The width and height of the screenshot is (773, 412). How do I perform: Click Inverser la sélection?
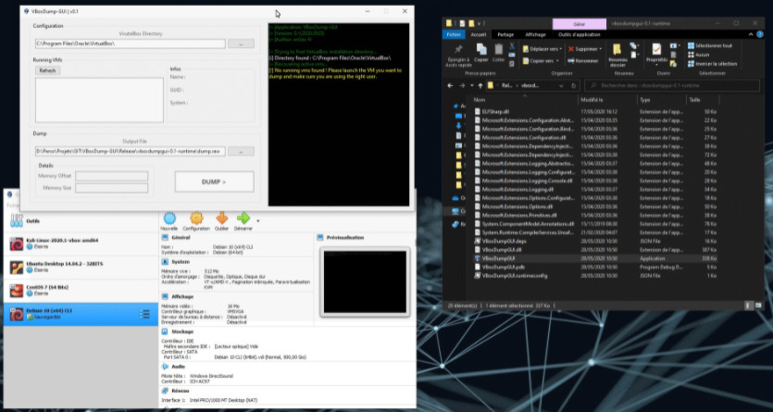click(712, 64)
